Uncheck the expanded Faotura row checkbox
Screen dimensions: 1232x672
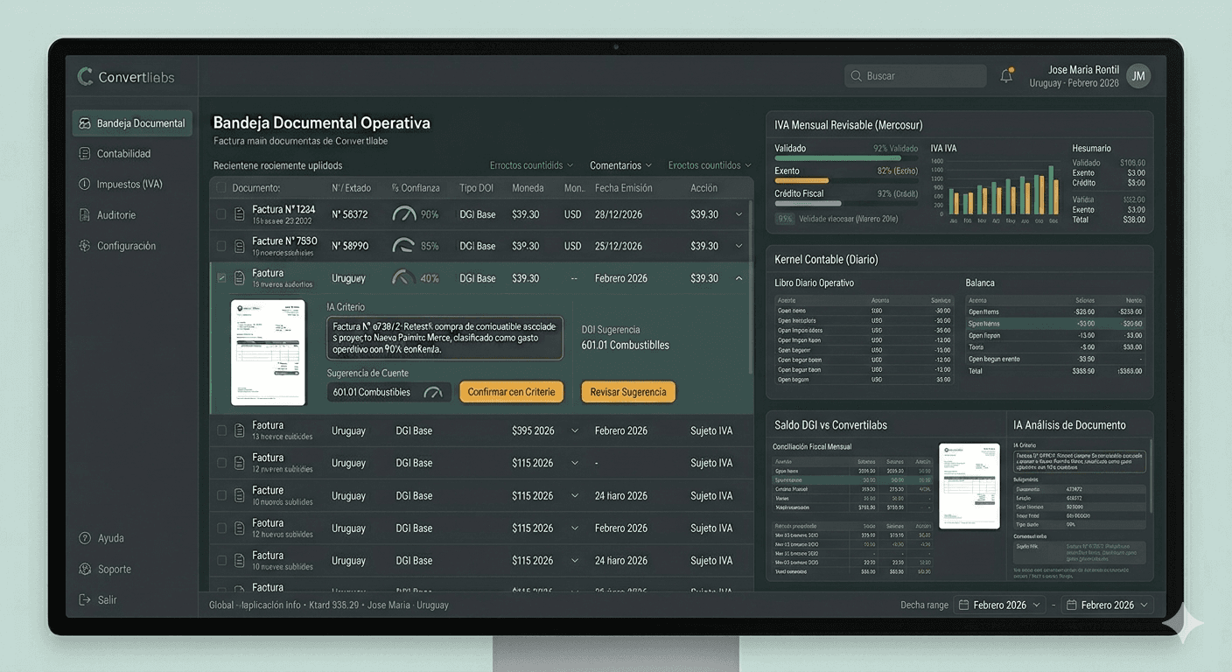point(221,277)
